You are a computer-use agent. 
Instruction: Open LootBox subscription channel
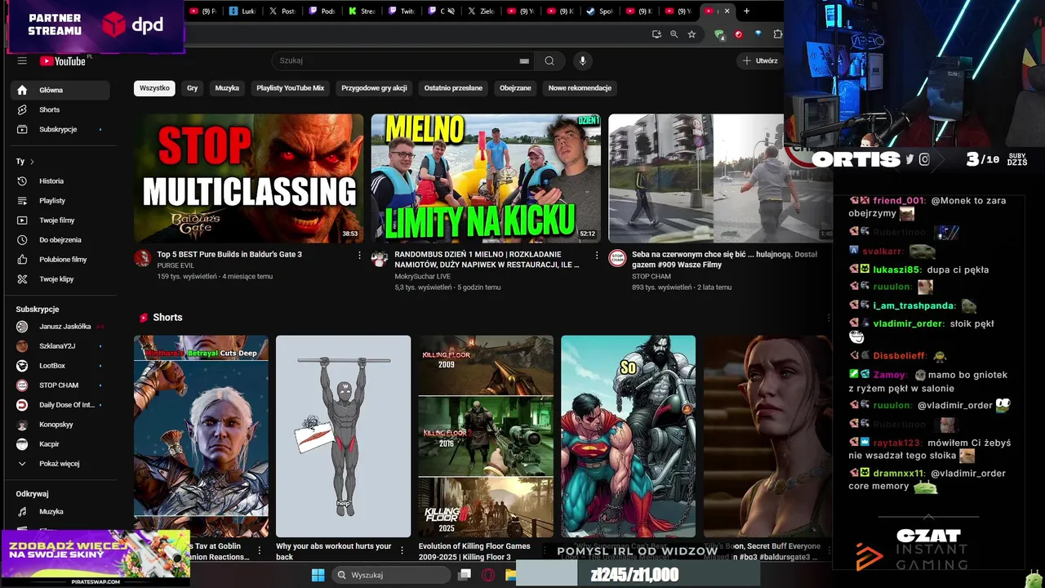[x=60, y=366]
